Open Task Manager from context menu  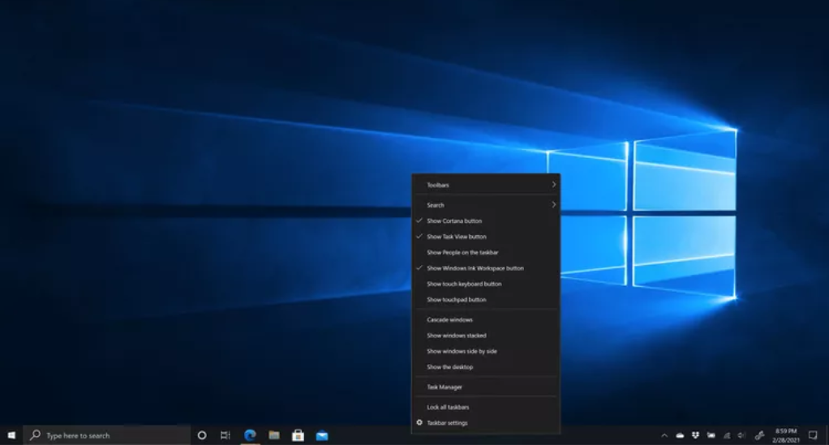point(486,387)
